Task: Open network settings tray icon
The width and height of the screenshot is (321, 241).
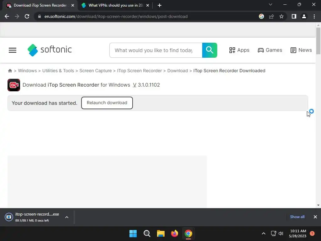Action: (x=273, y=233)
